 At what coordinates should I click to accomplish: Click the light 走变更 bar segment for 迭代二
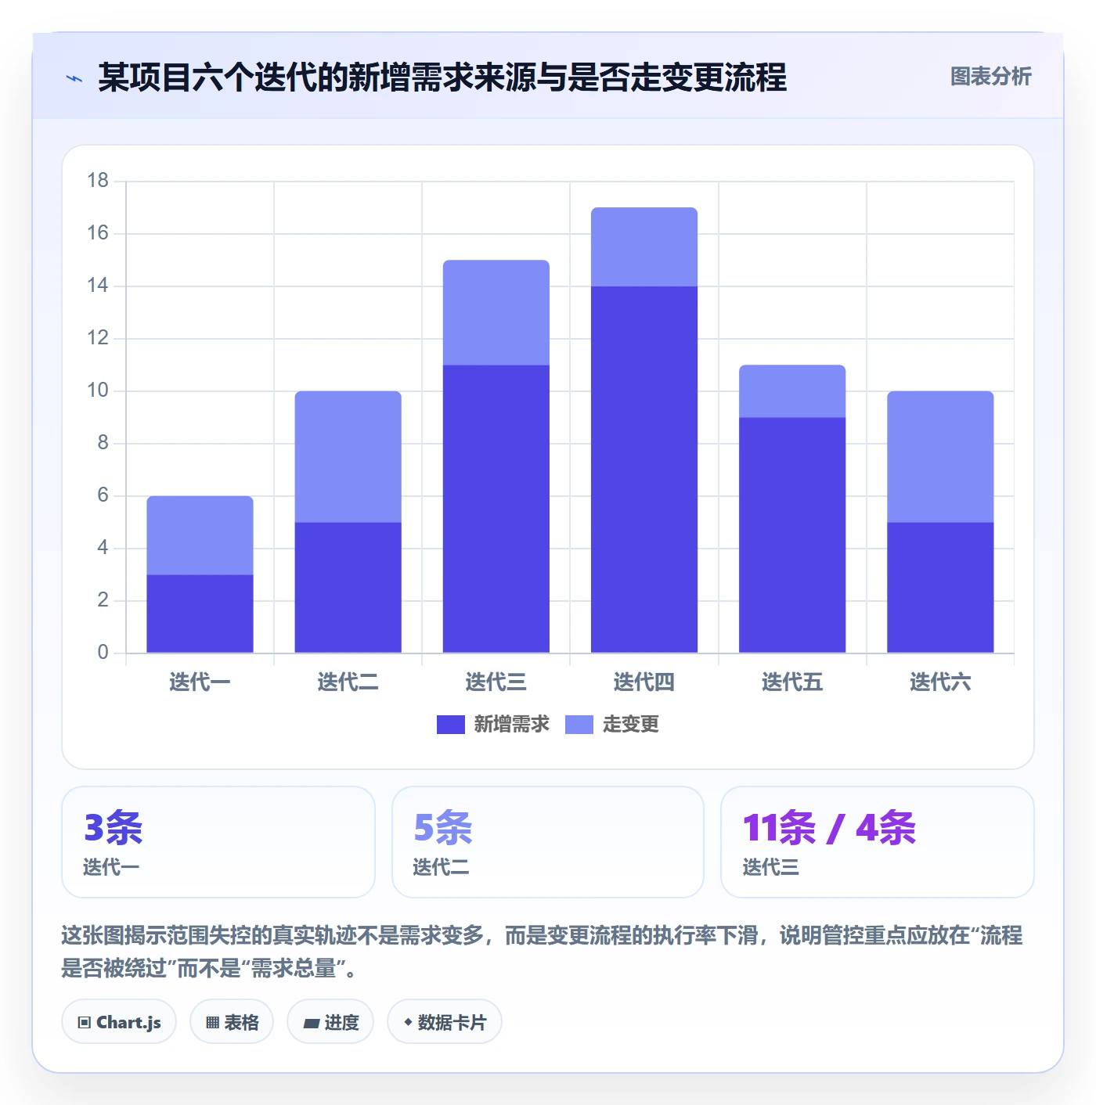click(x=348, y=457)
